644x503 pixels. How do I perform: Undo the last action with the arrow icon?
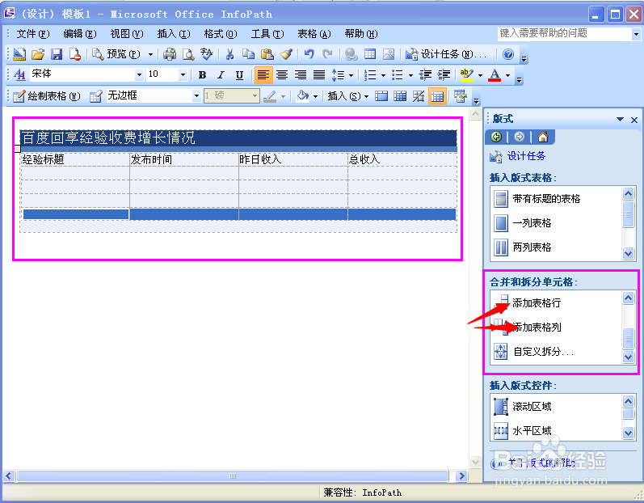tap(309, 54)
